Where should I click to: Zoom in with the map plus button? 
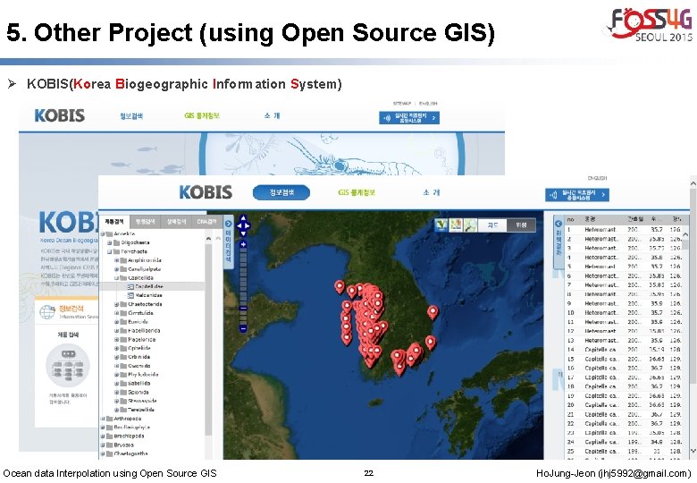point(243,244)
